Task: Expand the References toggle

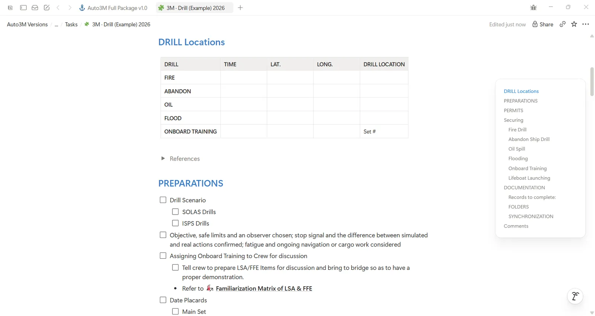Action: (x=163, y=158)
